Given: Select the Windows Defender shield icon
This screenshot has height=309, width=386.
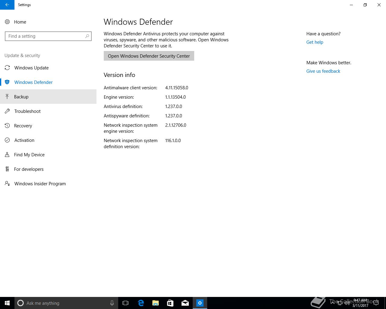Looking at the screenshot, I should pos(7,82).
